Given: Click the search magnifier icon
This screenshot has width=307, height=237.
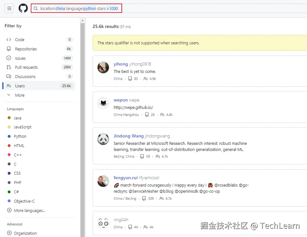Looking at the screenshot, I should click(36, 8).
